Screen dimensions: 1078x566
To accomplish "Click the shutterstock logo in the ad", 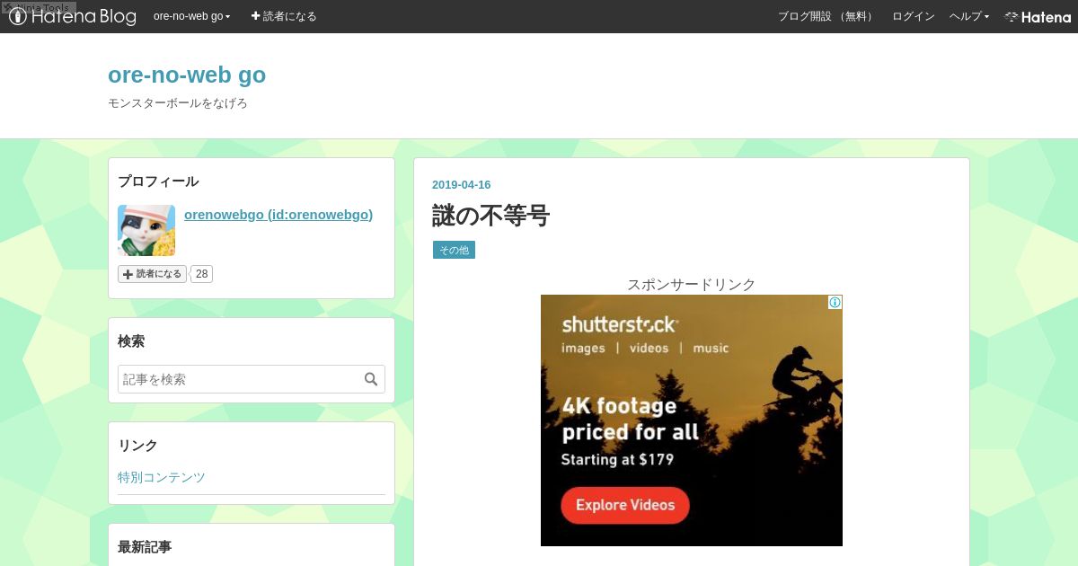I will 620,324.
